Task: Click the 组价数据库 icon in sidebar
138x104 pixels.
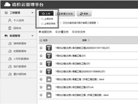Action: click(x=10, y=66)
